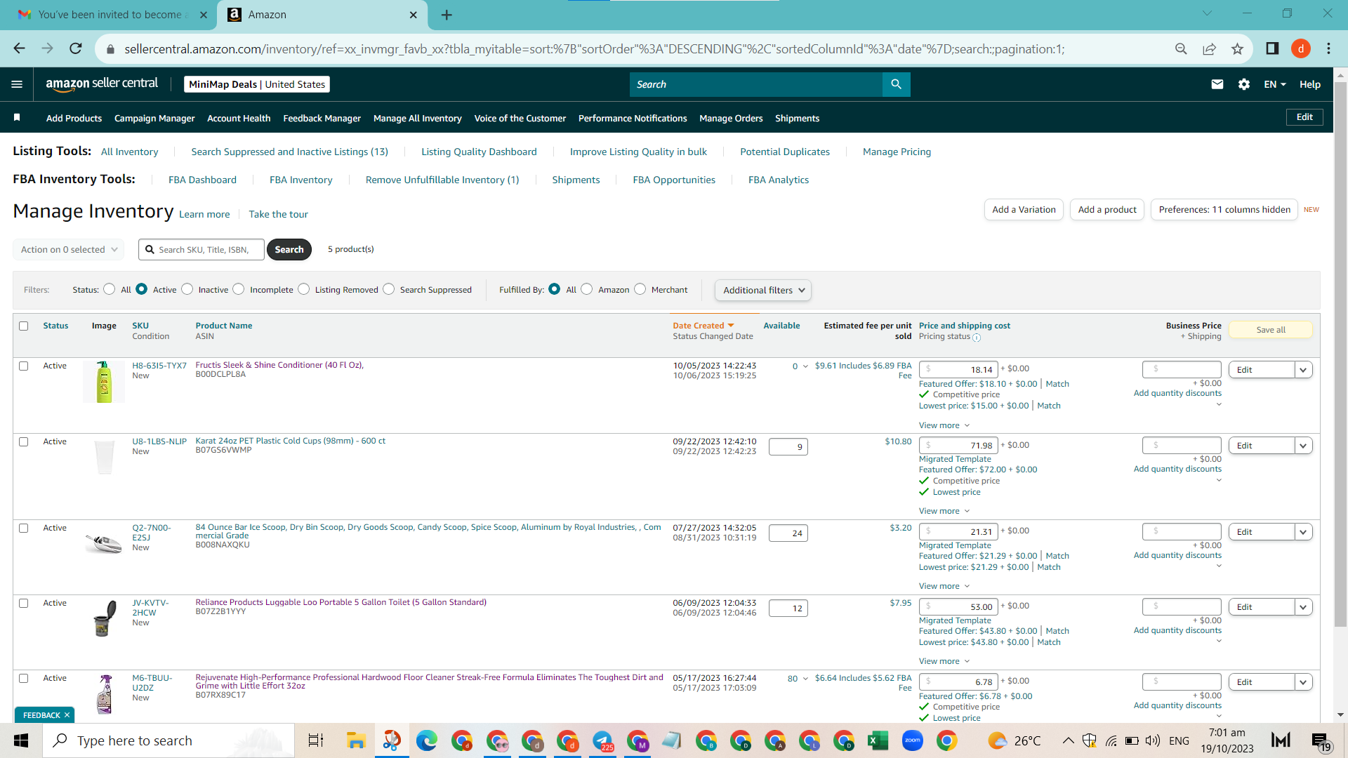Image resolution: width=1348 pixels, height=758 pixels.
Task: Tick the select-all products checkbox
Action: point(24,326)
